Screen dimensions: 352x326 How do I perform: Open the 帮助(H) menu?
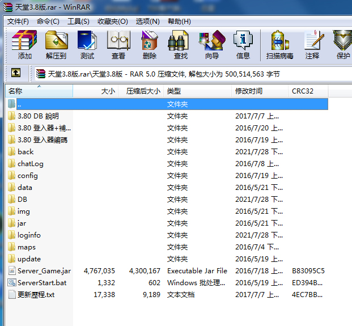pyautogui.click(x=179, y=22)
